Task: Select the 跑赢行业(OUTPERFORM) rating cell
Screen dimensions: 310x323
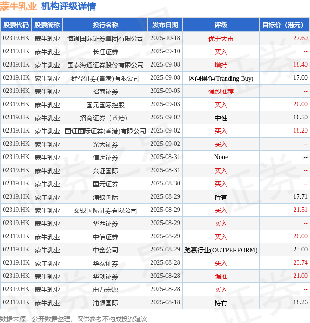Action: click(221, 250)
